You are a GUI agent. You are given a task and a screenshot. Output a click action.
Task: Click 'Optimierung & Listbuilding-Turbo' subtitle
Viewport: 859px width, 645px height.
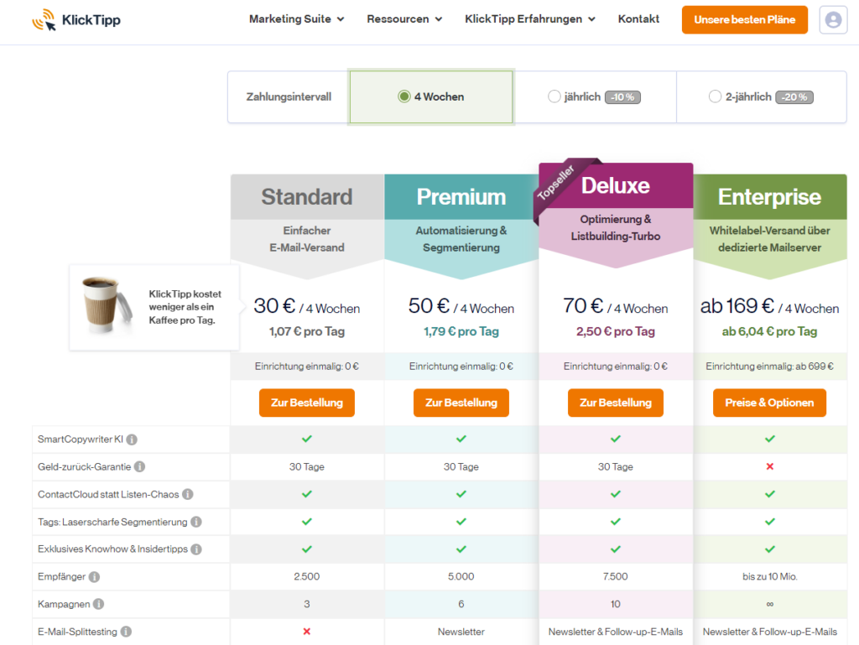tap(616, 228)
